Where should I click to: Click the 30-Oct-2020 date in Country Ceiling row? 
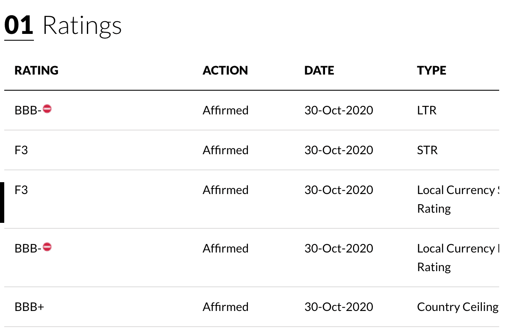(339, 307)
